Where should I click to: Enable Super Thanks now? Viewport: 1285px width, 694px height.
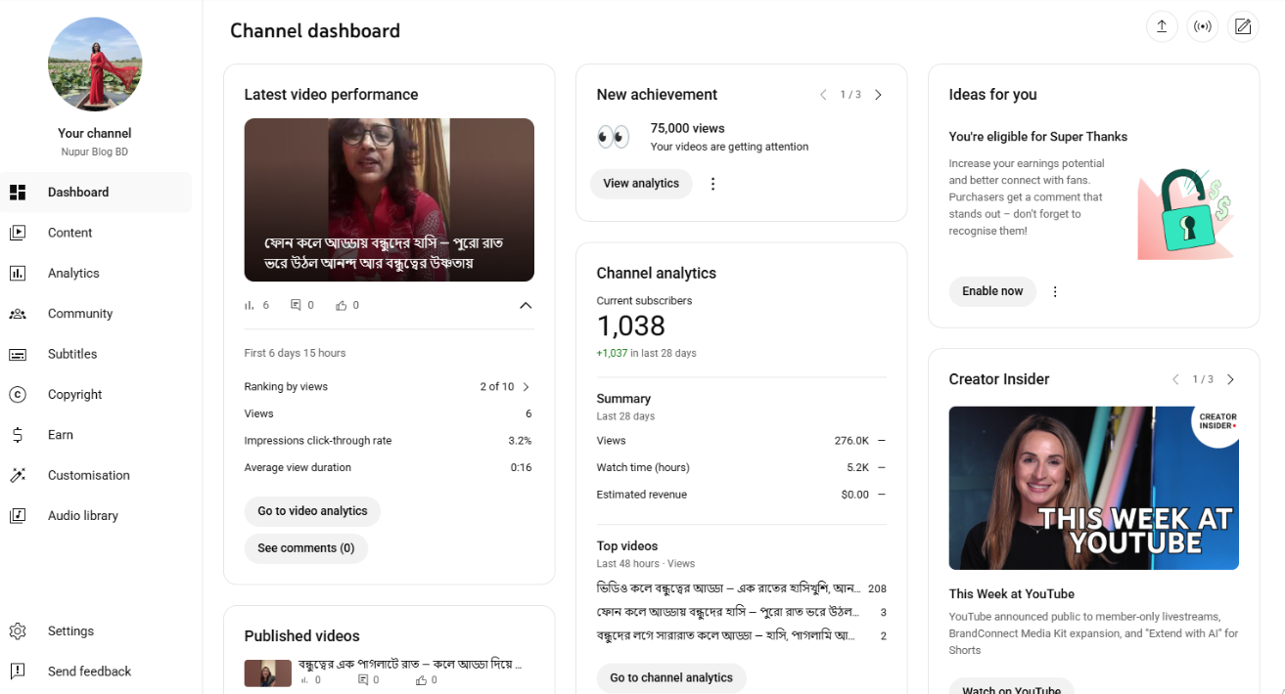pyautogui.click(x=992, y=291)
